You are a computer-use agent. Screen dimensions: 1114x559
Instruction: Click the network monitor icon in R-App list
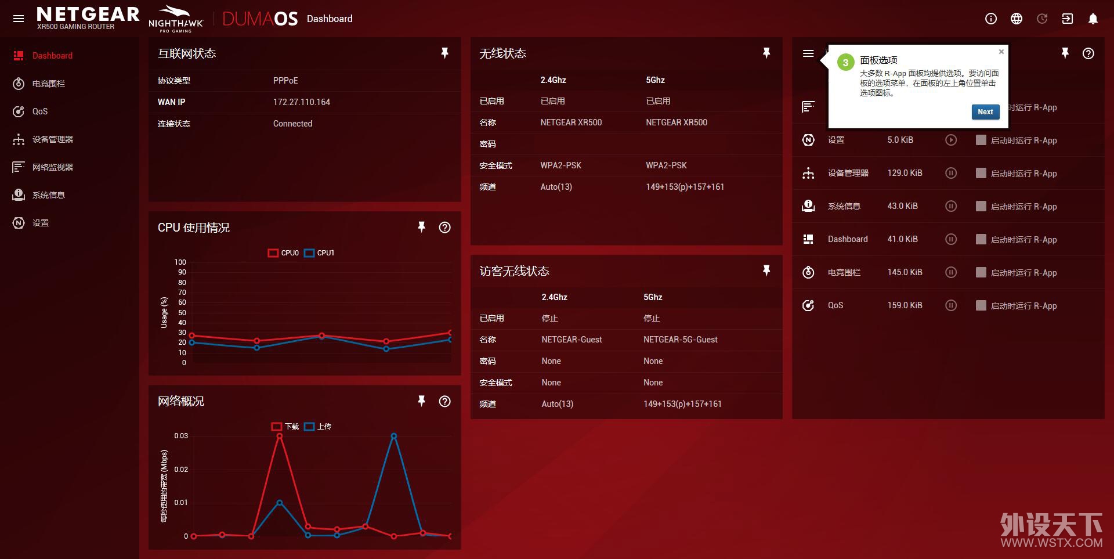coord(808,107)
